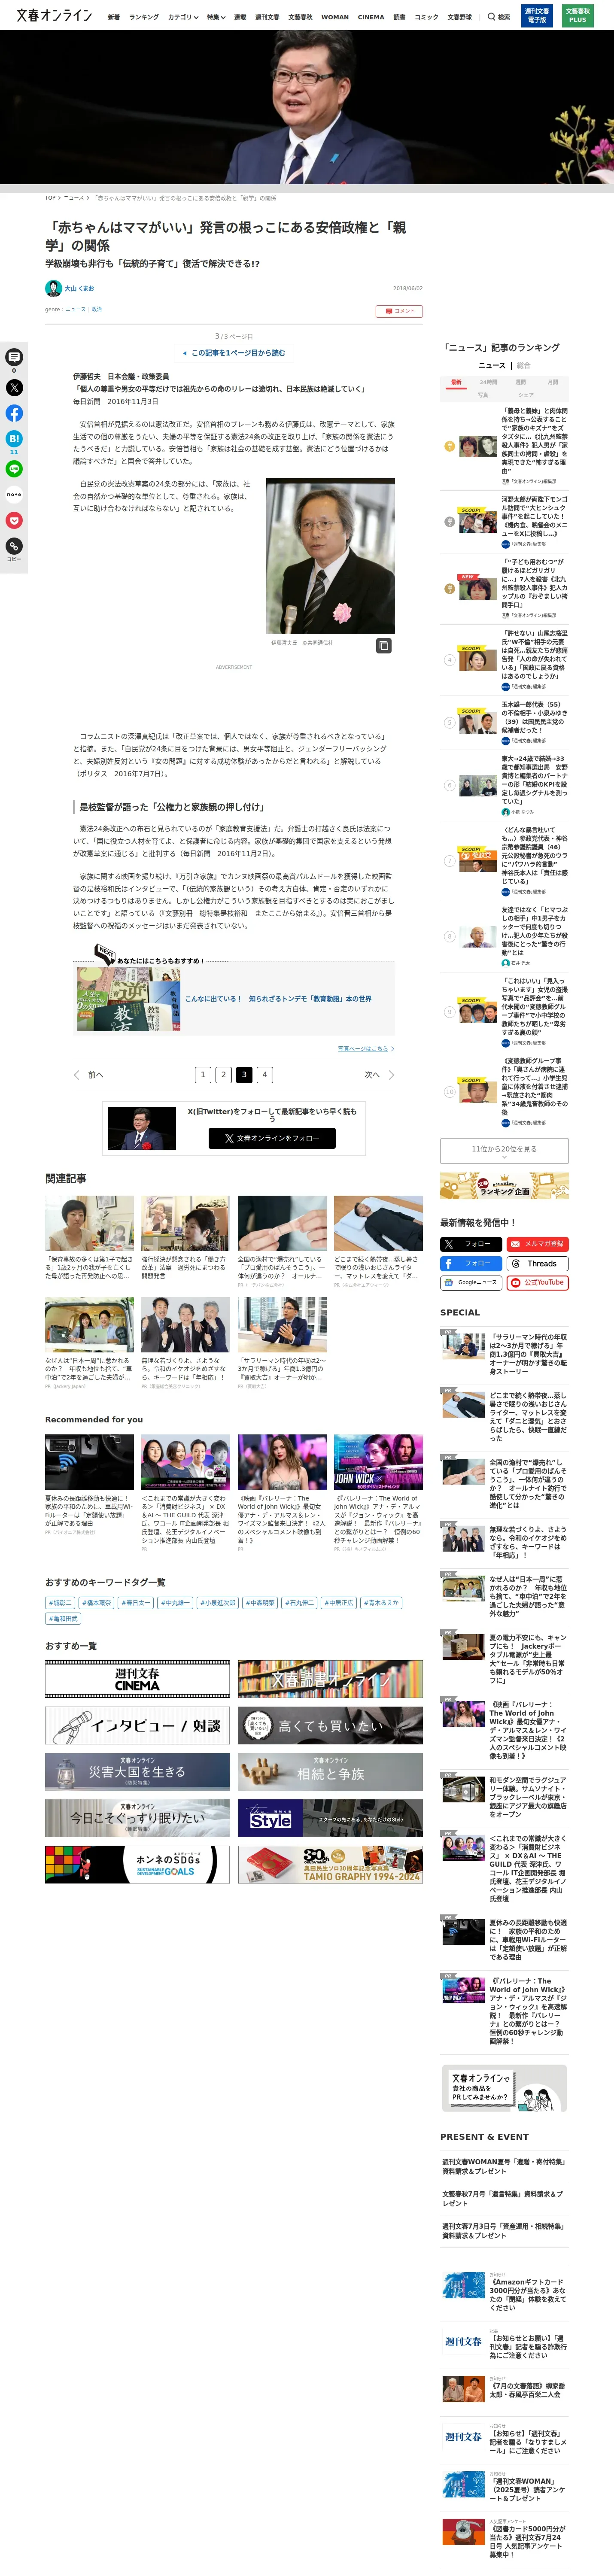This screenshot has width=614, height=2576.
Task: Open 公式YouTube button
Action: pos(537,1282)
